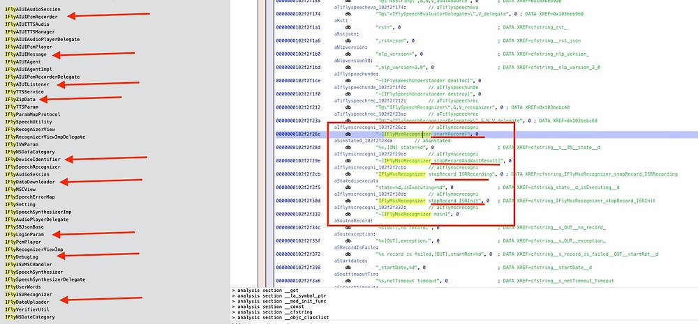The width and height of the screenshot is (698, 324).
Task: Select IFlyLoginParam class entry
Action: (24, 235)
